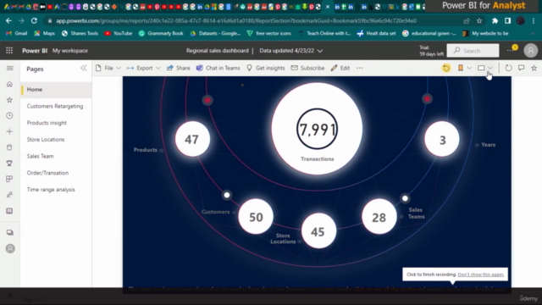Click browser Back arrow
Screen dimensions: 542x305
click(8, 20)
